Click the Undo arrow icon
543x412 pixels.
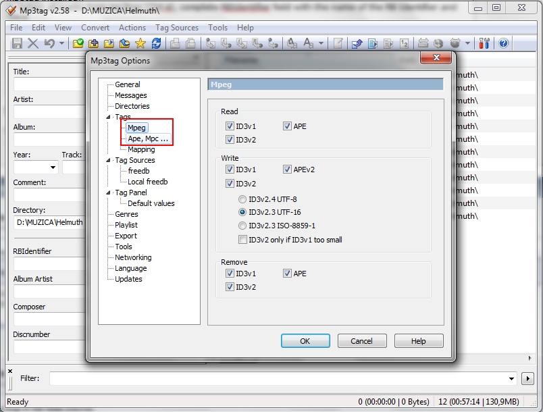pyautogui.click(x=49, y=43)
